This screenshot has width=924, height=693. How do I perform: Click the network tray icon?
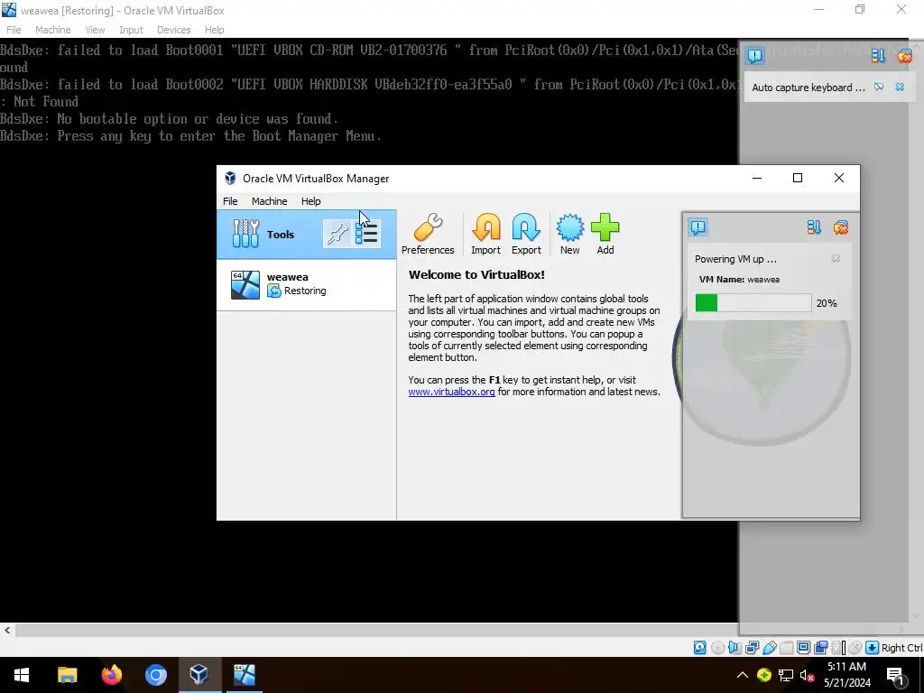click(786, 675)
